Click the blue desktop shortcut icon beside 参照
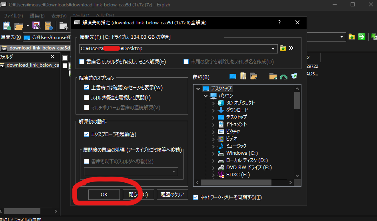Image resolution: width=377 pixels, height=221 pixels. click(x=233, y=76)
